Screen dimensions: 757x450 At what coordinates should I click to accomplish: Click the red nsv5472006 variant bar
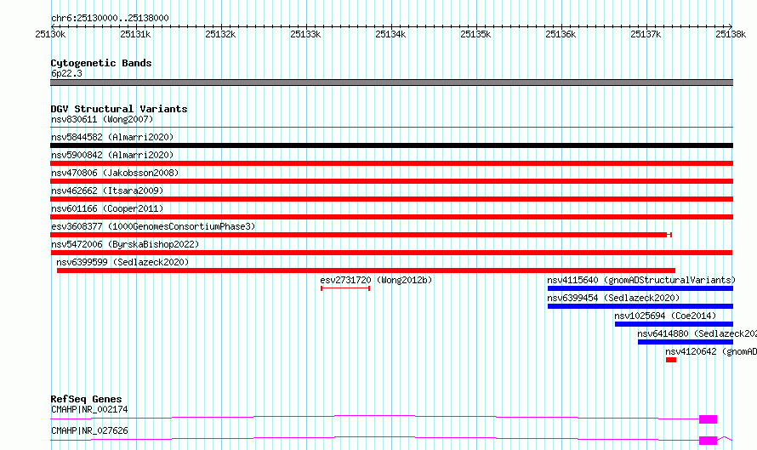pos(391,253)
